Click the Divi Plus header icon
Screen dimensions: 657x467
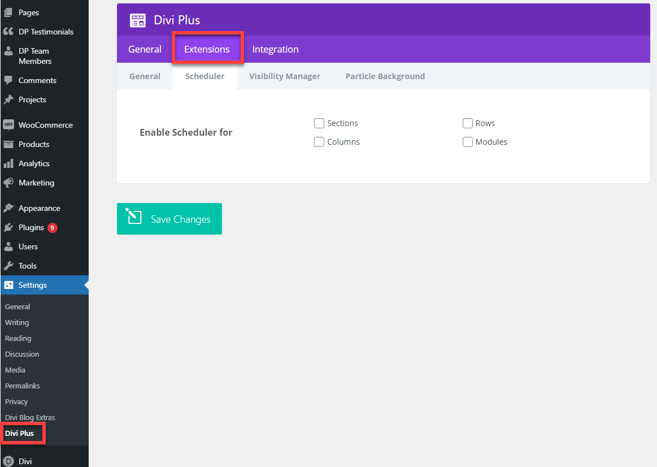(x=137, y=20)
